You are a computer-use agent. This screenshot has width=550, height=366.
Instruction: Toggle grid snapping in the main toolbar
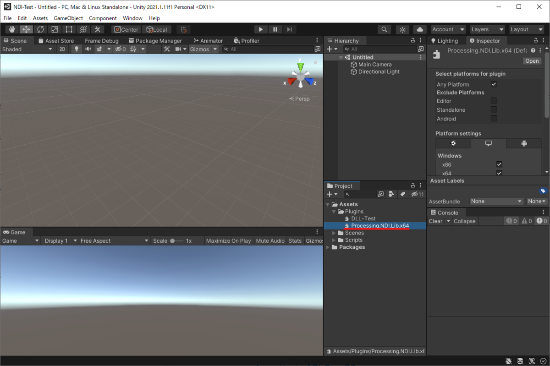point(183,29)
